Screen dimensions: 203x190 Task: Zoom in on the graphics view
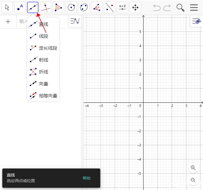tap(193, 168)
